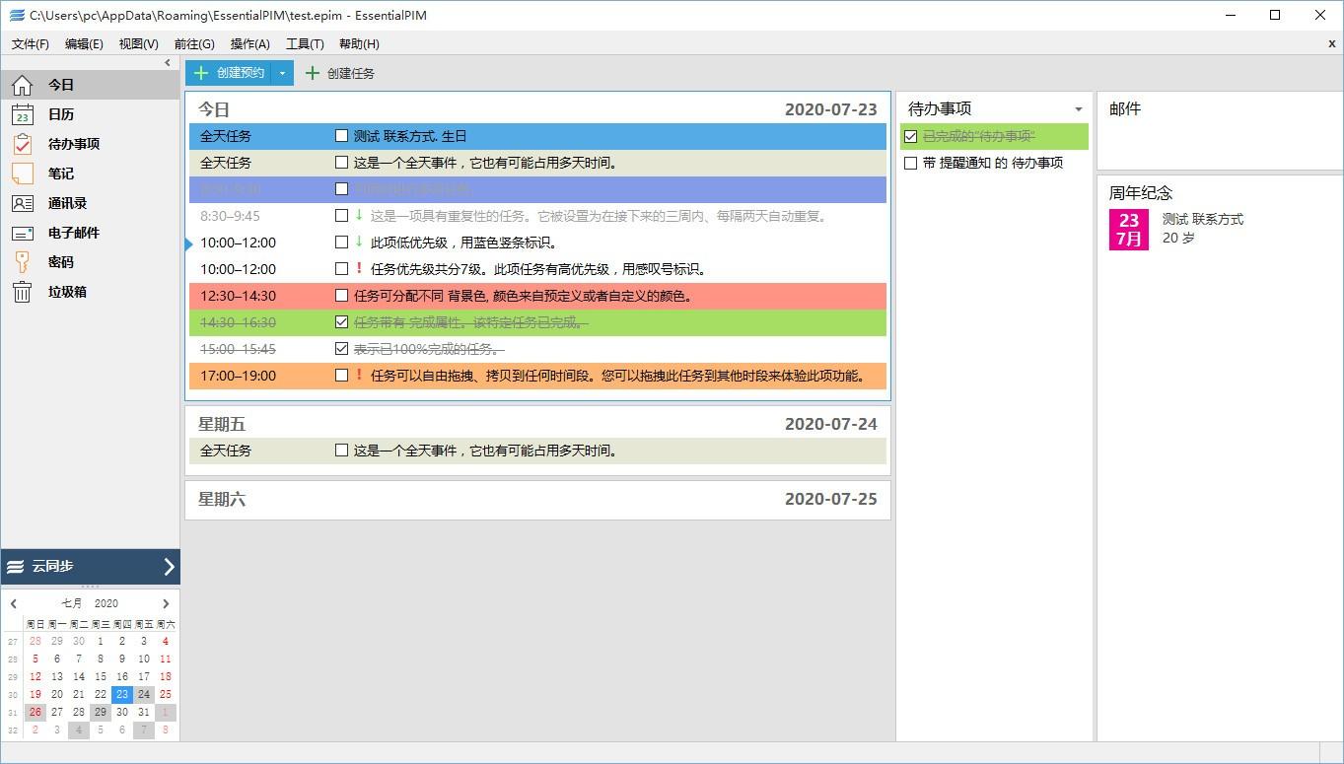
Task: Open the 笔记 notes icon in sidebar
Action: click(22, 174)
